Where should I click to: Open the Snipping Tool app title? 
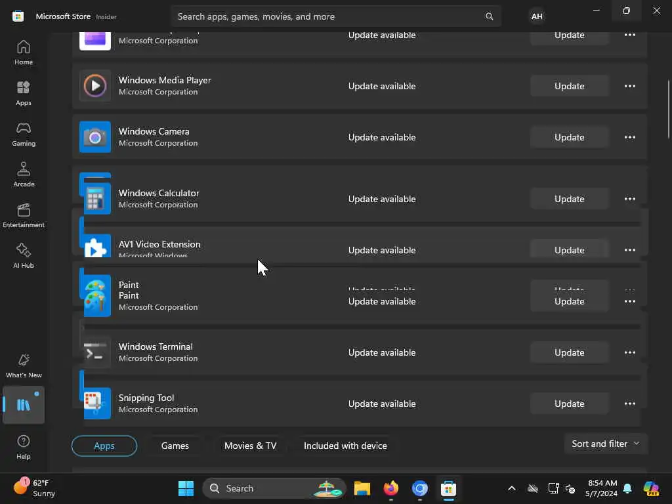click(146, 398)
